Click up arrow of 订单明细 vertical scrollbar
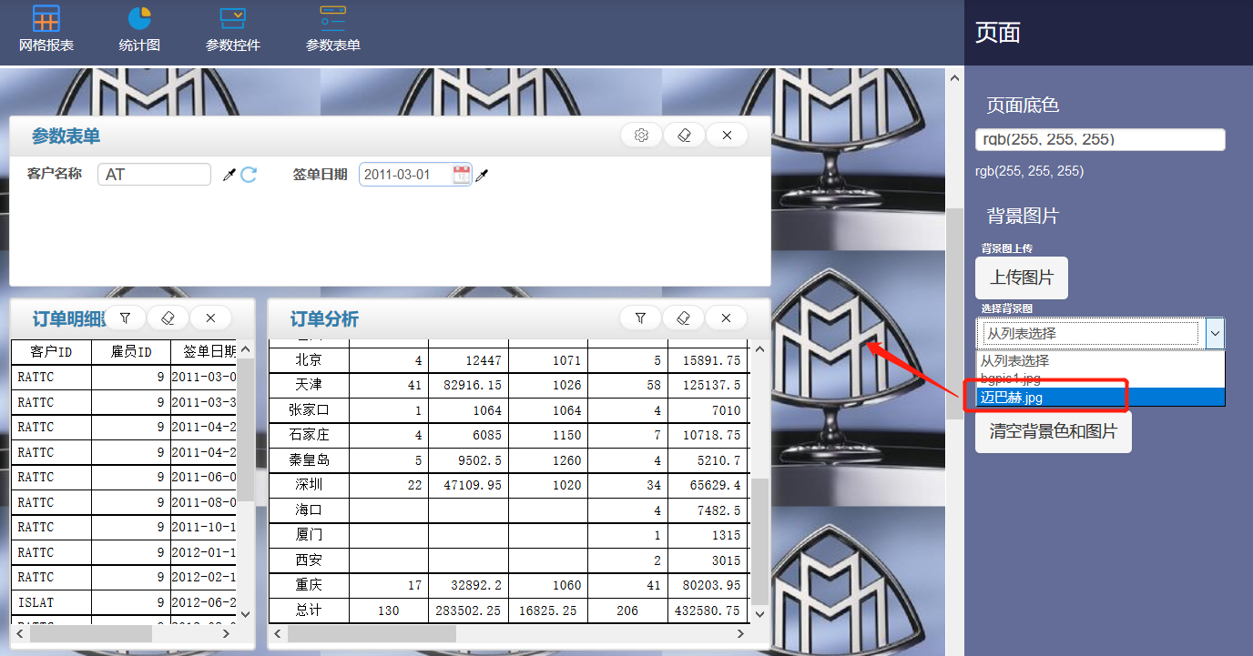The image size is (1253, 656). click(x=245, y=348)
